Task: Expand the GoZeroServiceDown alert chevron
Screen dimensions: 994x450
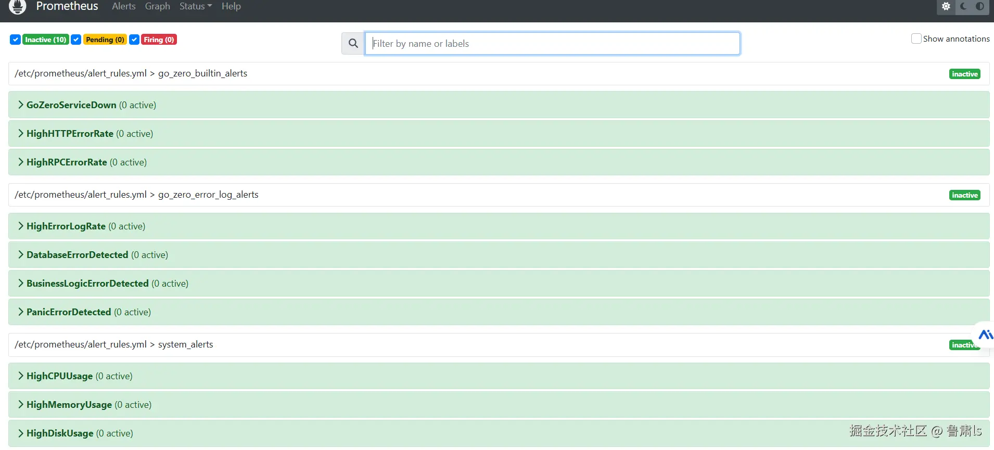Action: point(21,105)
